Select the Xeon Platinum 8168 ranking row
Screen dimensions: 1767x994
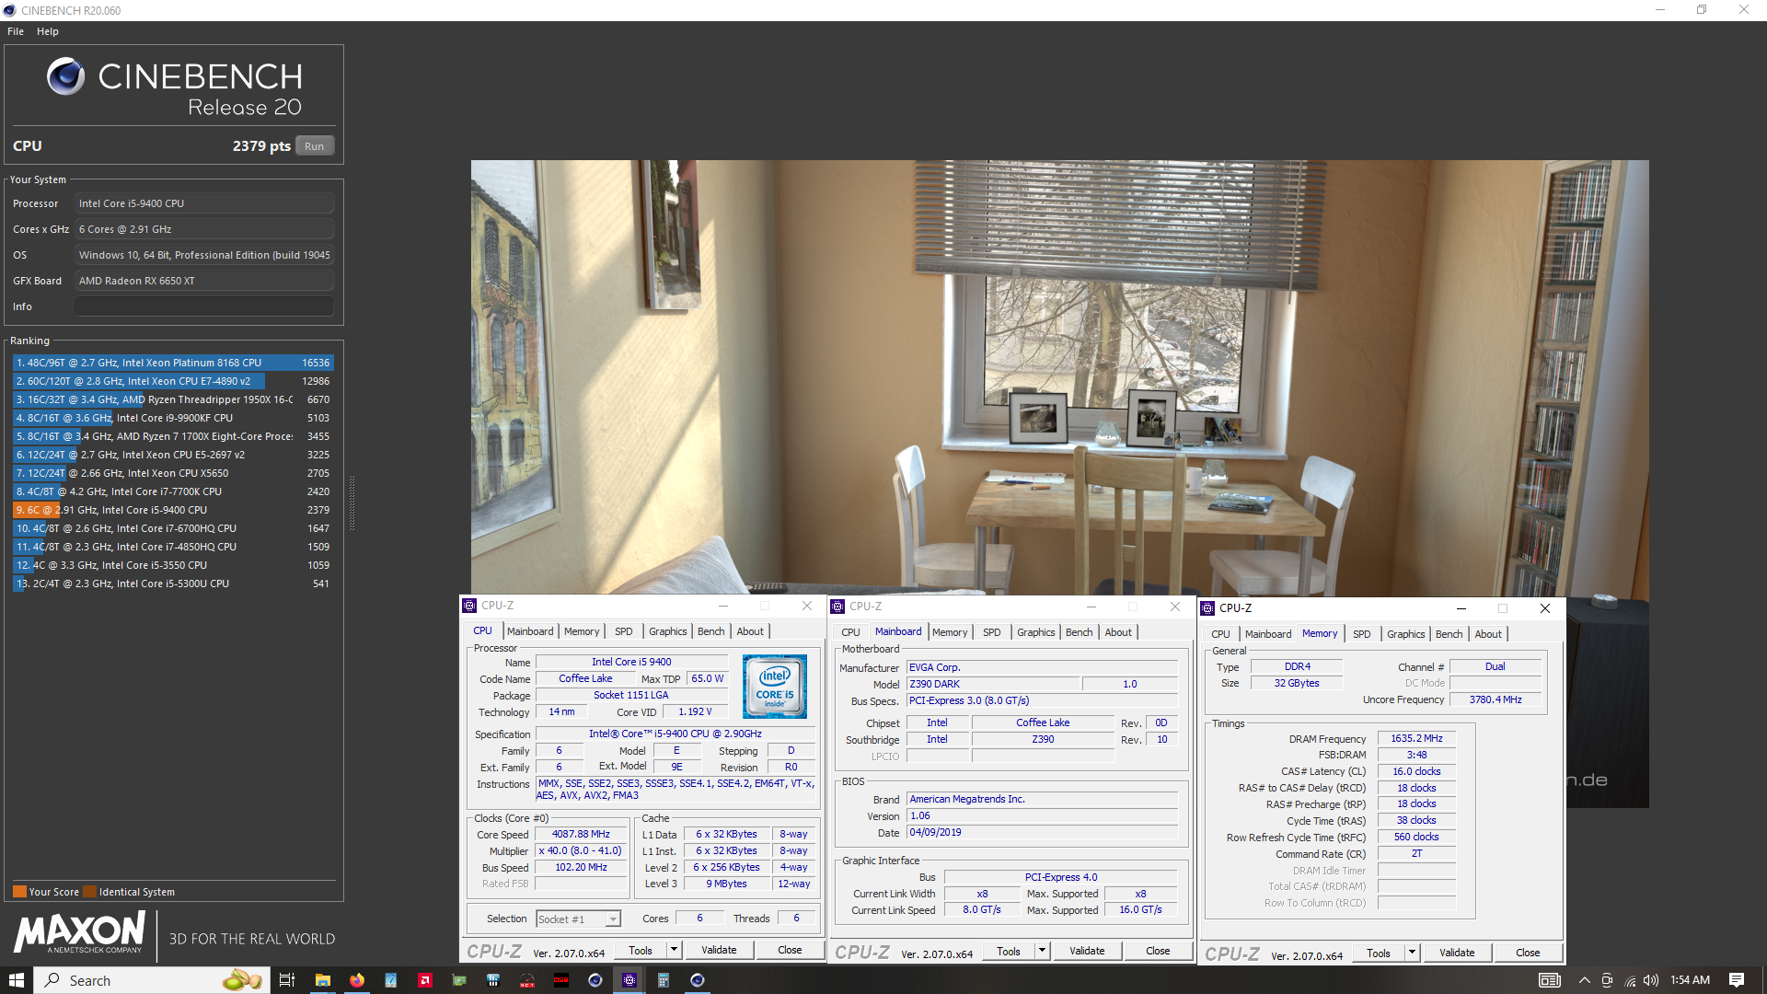point(173,363)
